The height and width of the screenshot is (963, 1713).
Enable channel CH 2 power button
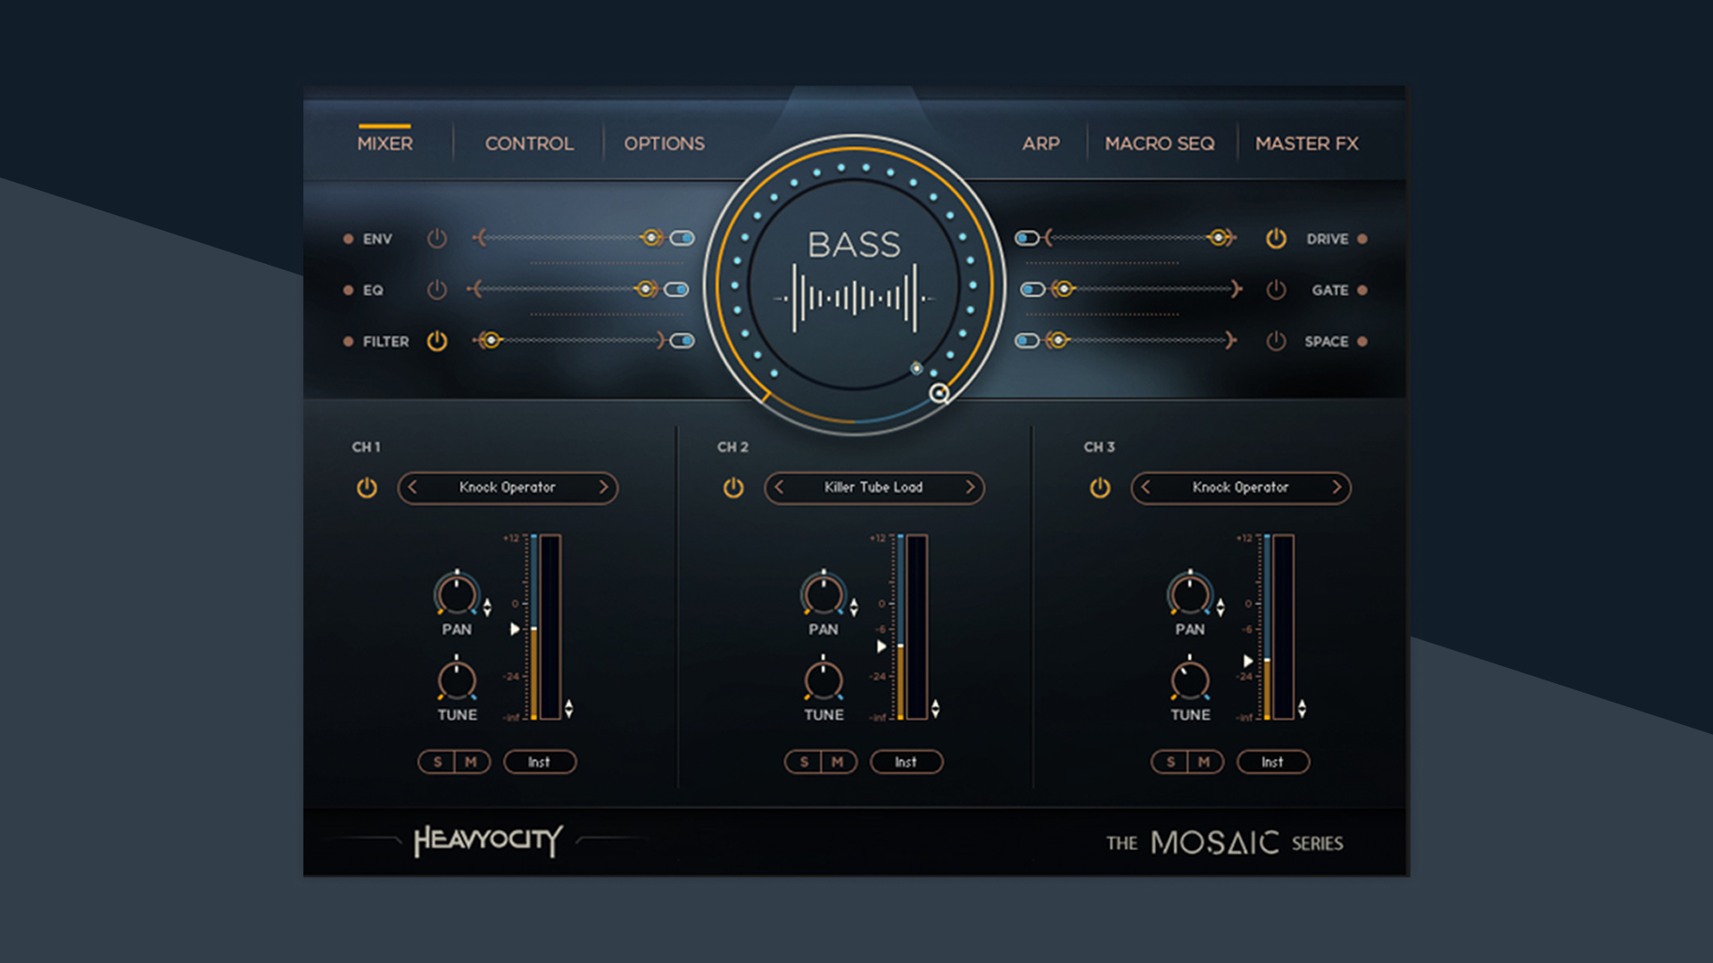732,488
